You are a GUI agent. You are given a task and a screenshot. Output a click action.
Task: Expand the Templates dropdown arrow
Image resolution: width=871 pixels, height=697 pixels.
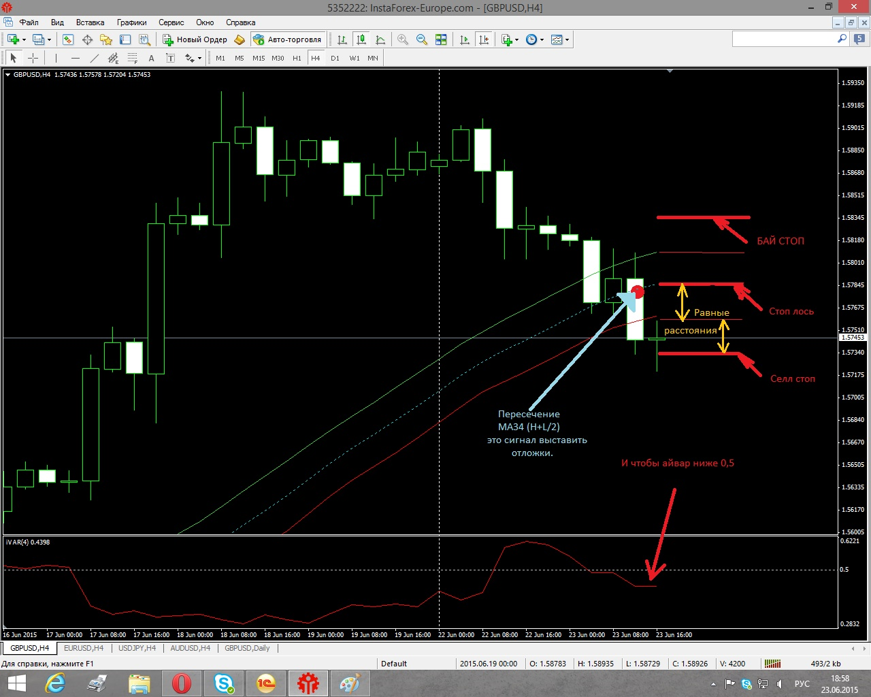(x=568, y=39)
